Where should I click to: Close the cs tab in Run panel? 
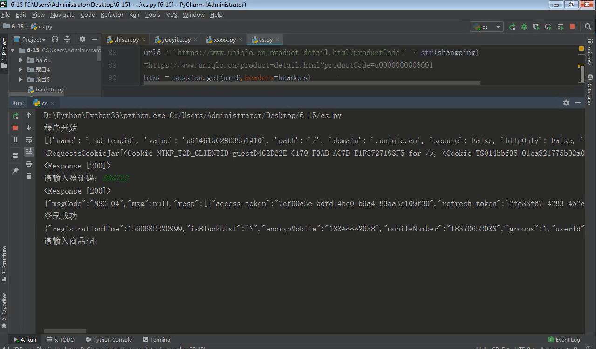click(x=52, y=103)
